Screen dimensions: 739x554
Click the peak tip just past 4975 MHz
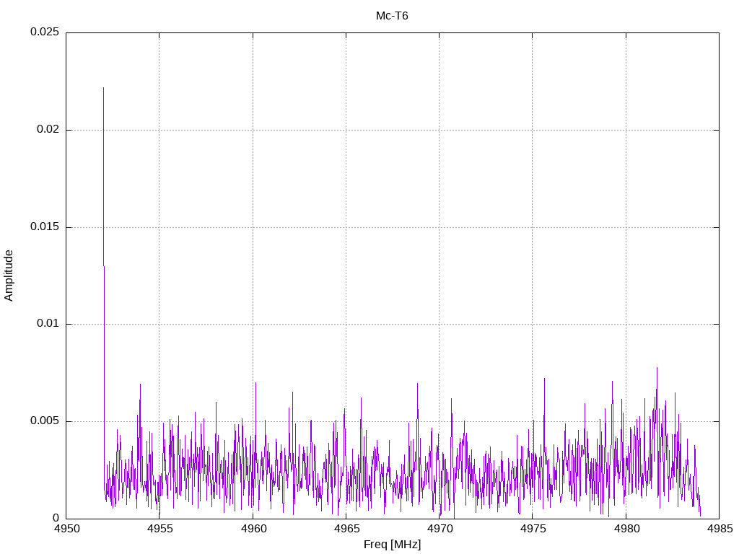(544, 378)
